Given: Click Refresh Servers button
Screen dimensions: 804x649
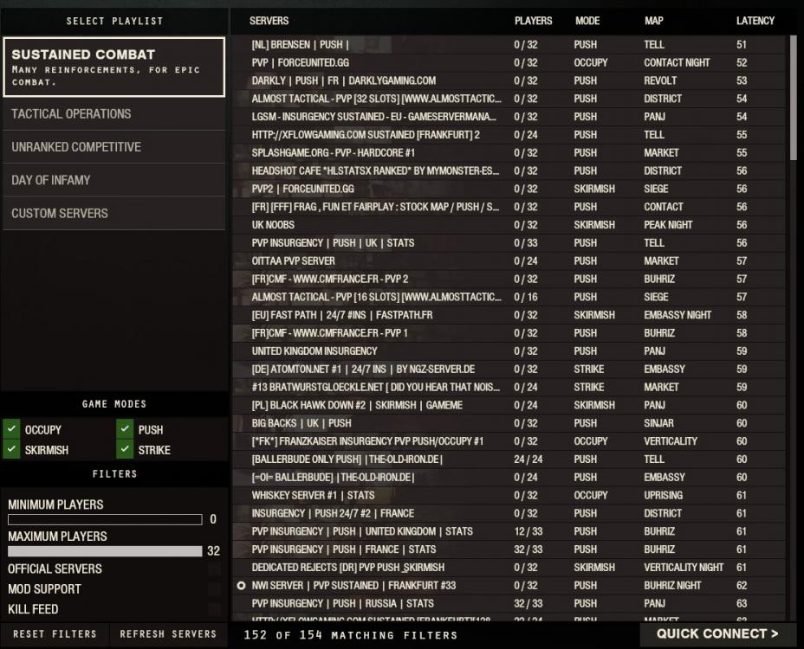Looking at the screenshot, I should click(168, 634).
